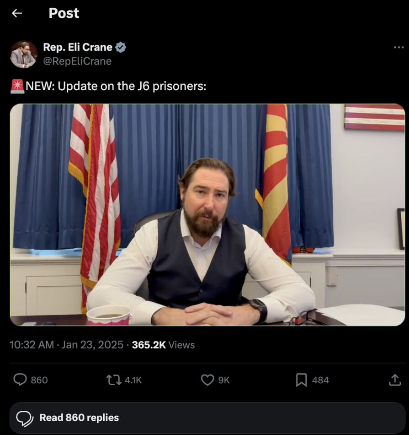Viewport: 409px width, 435px height.
Task: Click the chat bubble icon beside Read replies
Action: click(25, 418)
